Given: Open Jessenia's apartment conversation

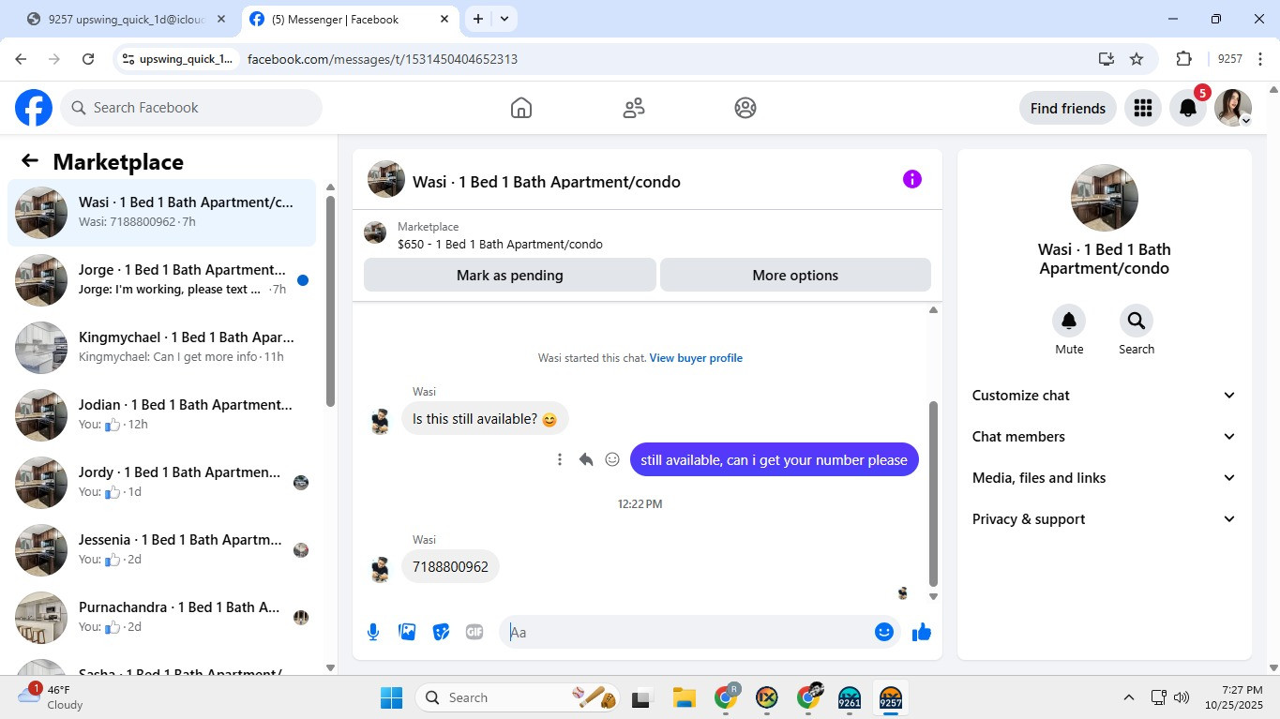Looking at the screenshot, I should tap(161, 550).
